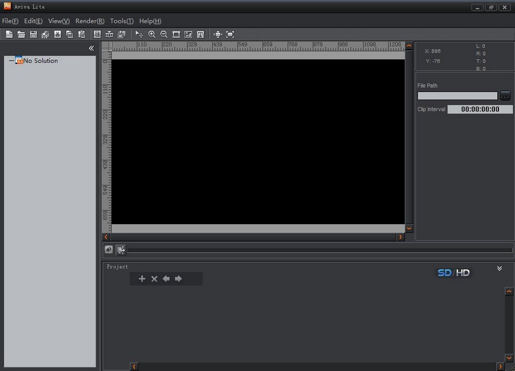Click Project panel scroll left arrow
This screenshot has width=515, height=371.
pos(134,366)
